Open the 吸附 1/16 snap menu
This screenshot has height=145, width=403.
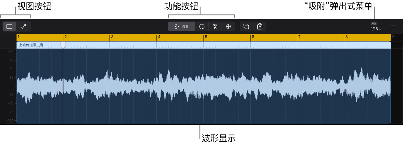coord(376,27)
